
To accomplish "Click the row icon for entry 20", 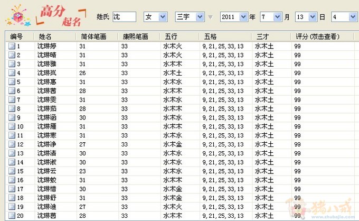I will coord(12,216).
